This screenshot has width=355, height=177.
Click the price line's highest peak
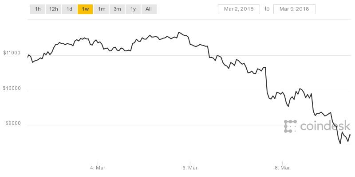[178, 32]
